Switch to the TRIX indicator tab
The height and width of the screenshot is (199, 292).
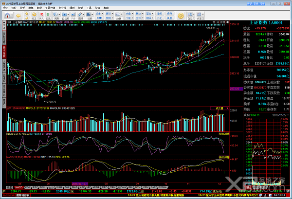coord(113,187)
